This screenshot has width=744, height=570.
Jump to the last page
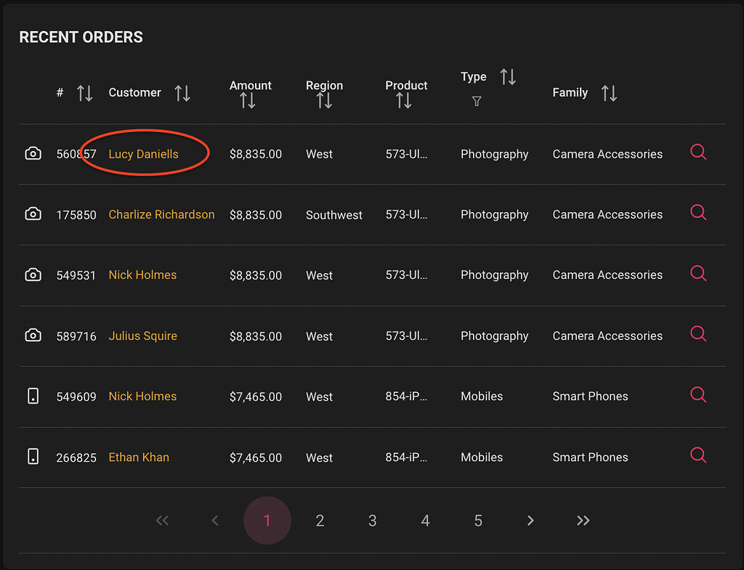(x=583, y=521)
